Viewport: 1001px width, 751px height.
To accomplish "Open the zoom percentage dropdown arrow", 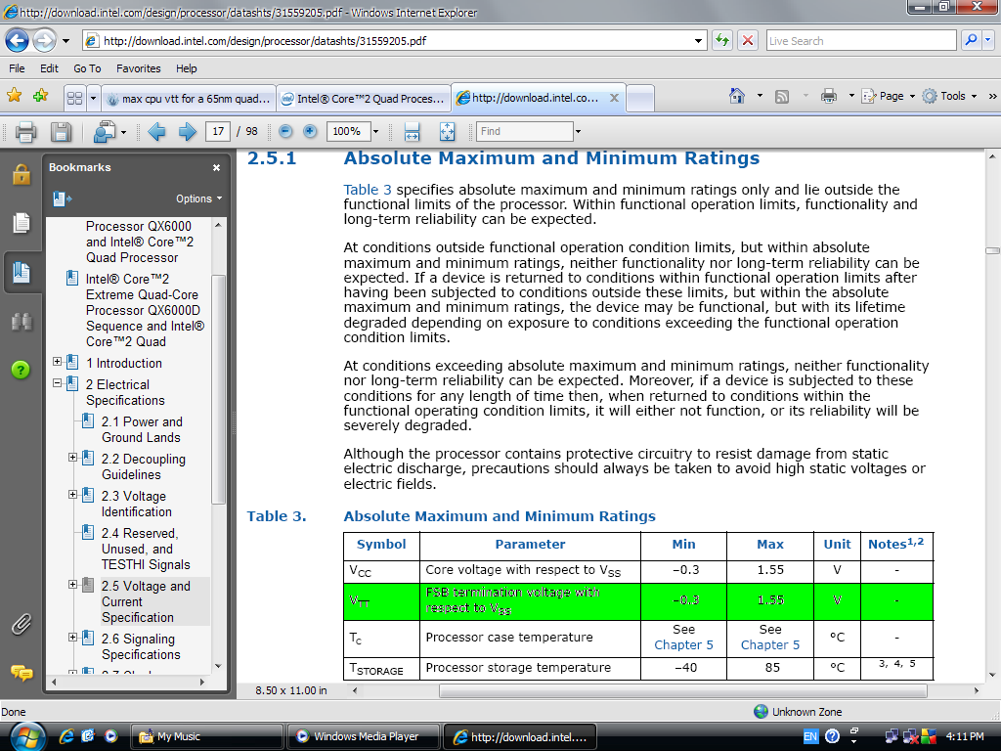I will [375, 132].
